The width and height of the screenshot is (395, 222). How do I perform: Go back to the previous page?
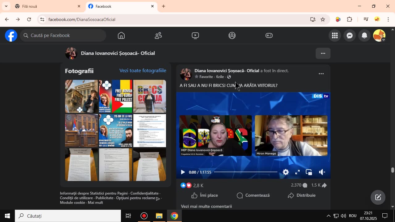point(6,19)
